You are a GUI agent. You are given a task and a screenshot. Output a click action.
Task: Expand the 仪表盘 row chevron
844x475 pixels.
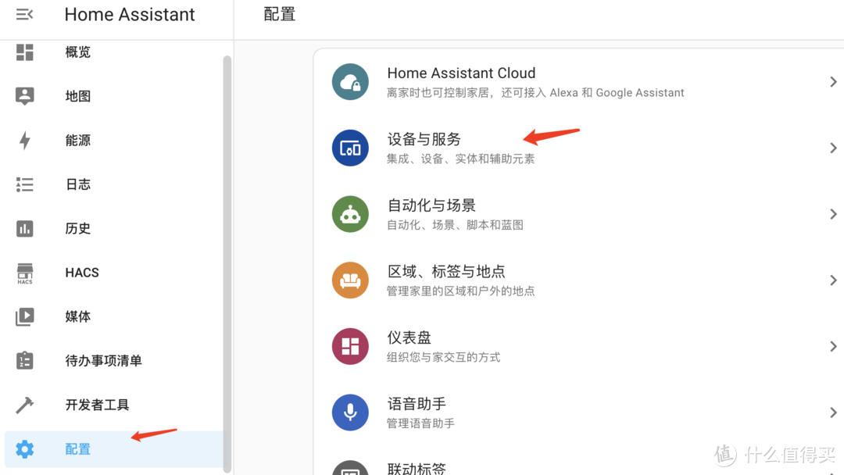pyautogui.click(x=832, y=345)
